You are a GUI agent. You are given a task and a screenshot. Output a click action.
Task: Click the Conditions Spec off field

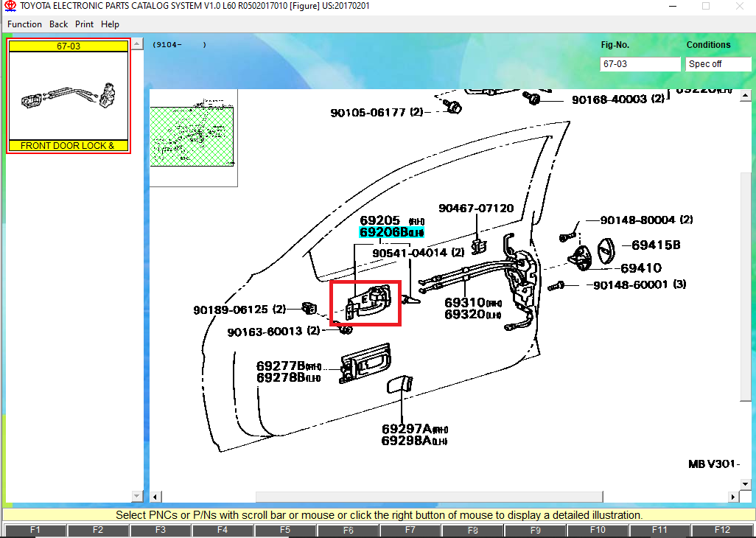pyautogui.click(x=718, y=64)
